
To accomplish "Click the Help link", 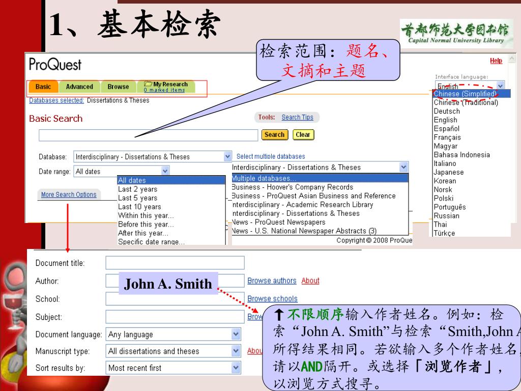I will [496, 61].
